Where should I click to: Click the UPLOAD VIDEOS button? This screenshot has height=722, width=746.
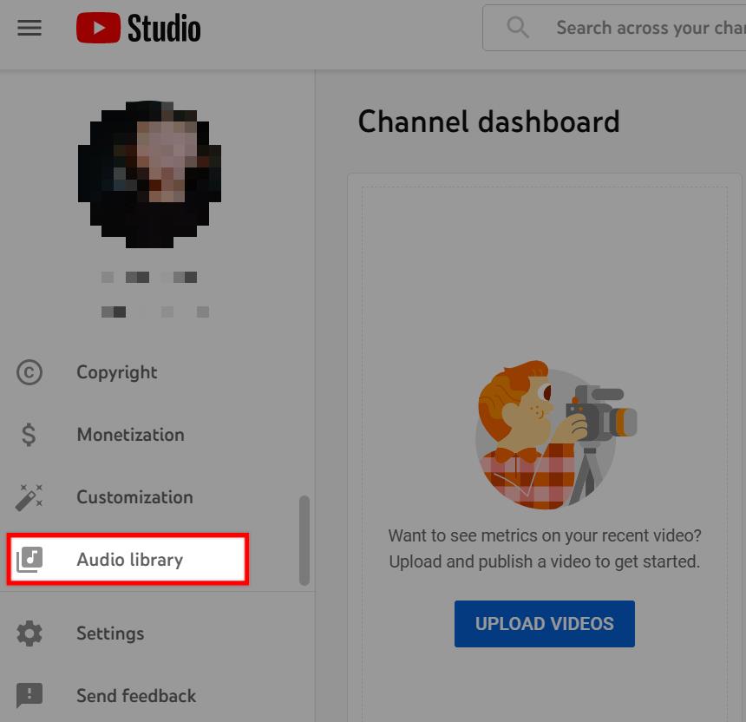(544, 623)
